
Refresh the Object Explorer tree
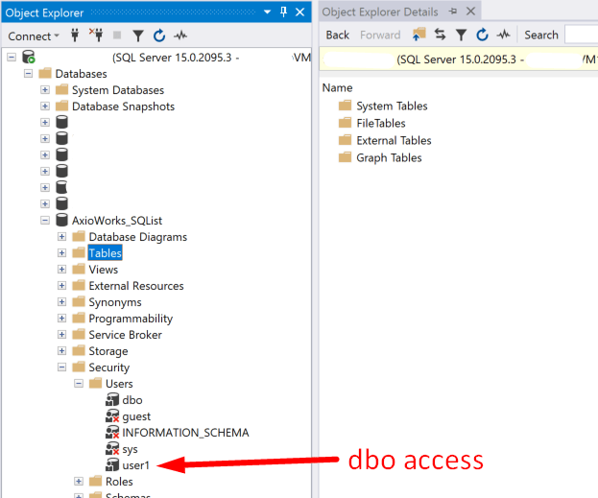[x=159, y=36]
